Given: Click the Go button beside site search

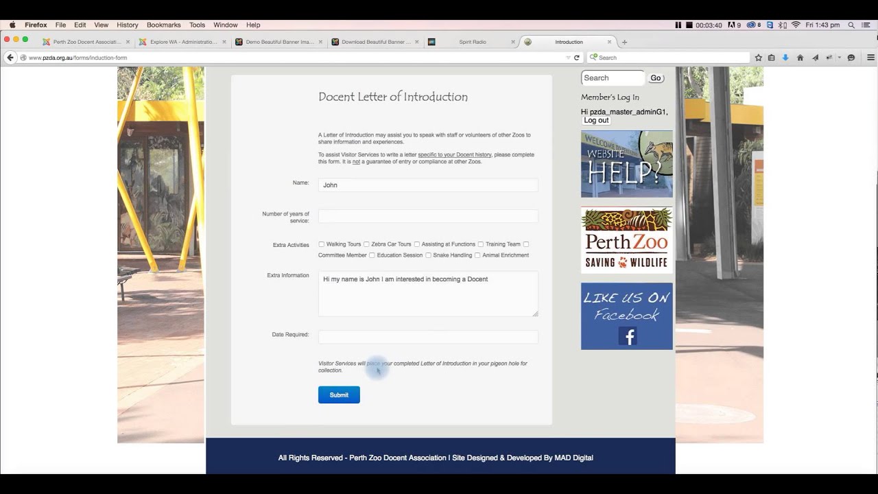Looking at the screenshot, I should (656, 78).
